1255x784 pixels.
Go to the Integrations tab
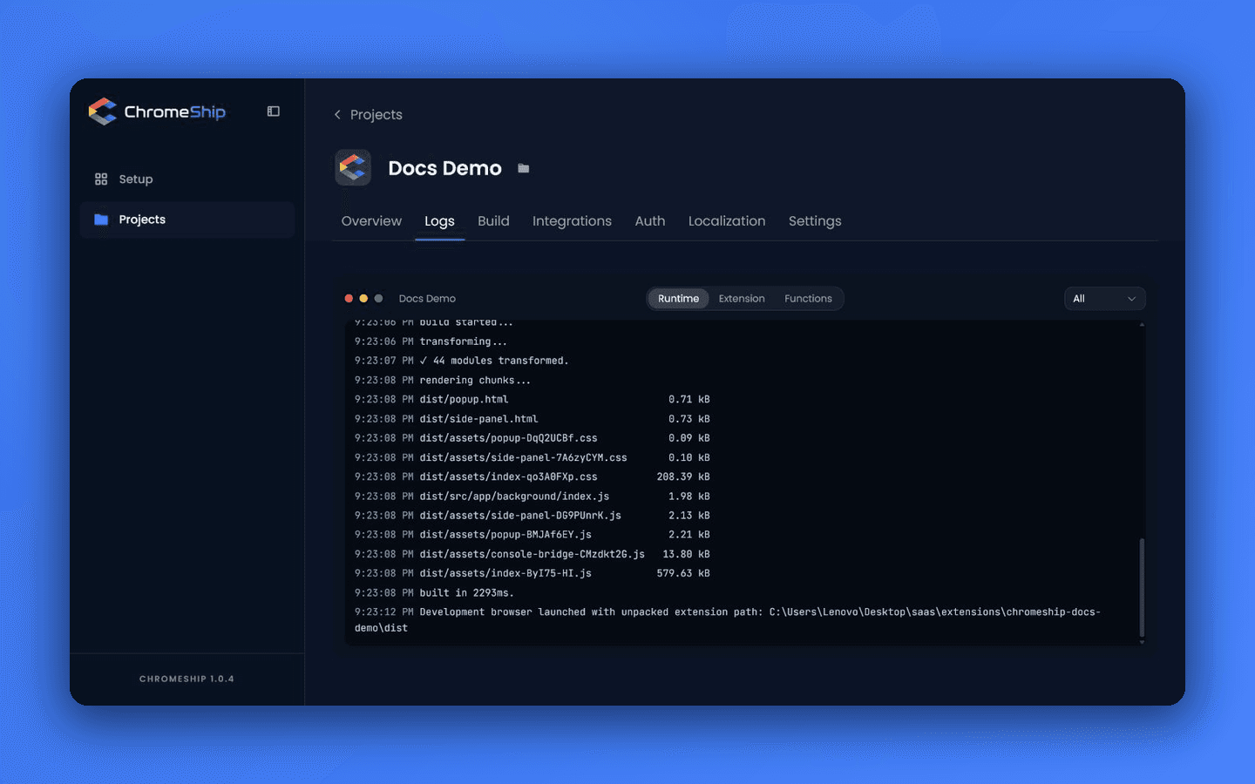coord(572,221)
